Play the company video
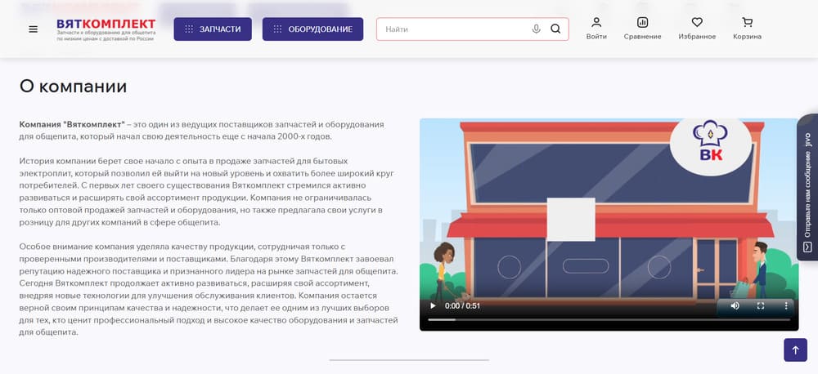The height and width of the screenshot is (374, 818). (x=433, y=305)
